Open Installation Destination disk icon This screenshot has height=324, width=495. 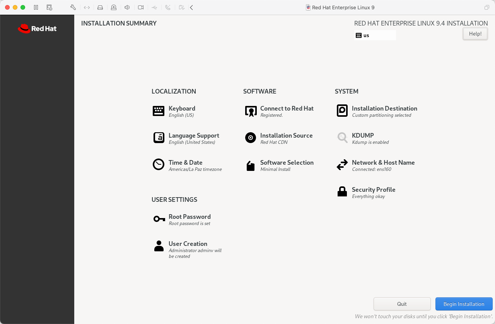[x=342, y=111]
